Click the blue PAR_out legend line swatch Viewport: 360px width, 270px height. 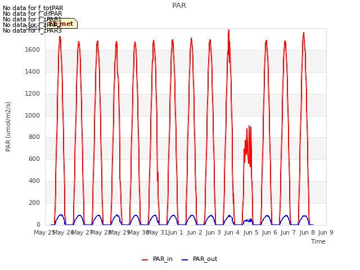184,260
